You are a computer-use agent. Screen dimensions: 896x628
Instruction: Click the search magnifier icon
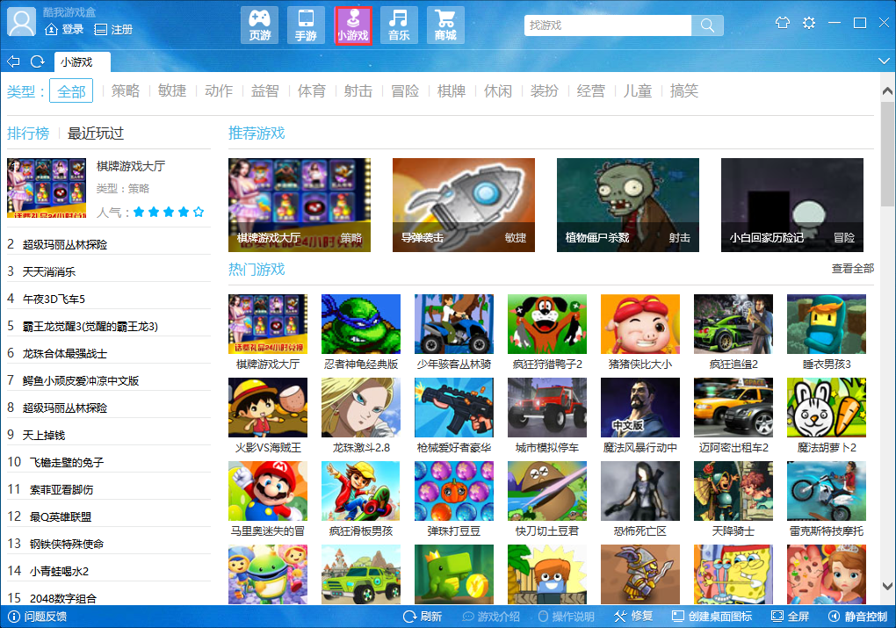[x=707, y=25]
